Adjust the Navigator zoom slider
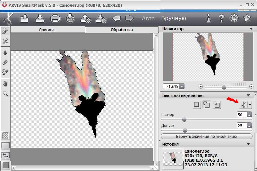The width and height of the screenshot is (257, 171). click(224, 87)
